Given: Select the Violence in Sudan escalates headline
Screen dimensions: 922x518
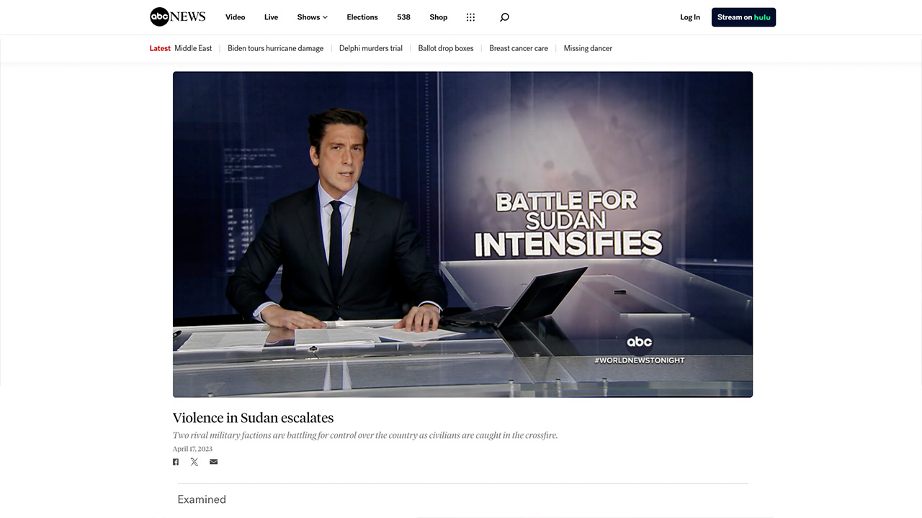Looking at the screenshot, I should 253,418.
